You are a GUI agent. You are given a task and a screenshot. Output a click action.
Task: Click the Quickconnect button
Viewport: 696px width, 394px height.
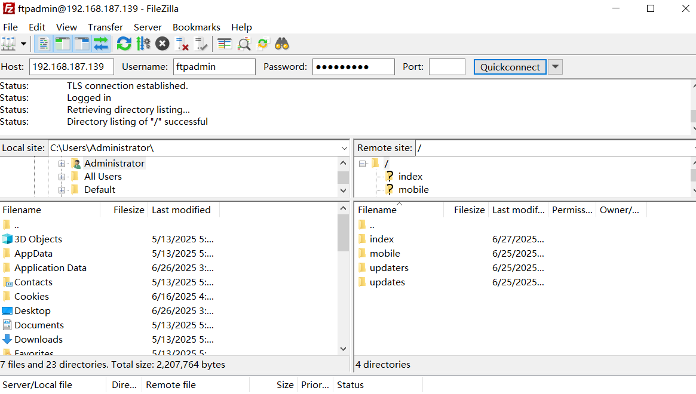pyautogui.click(x=510, y=67)
